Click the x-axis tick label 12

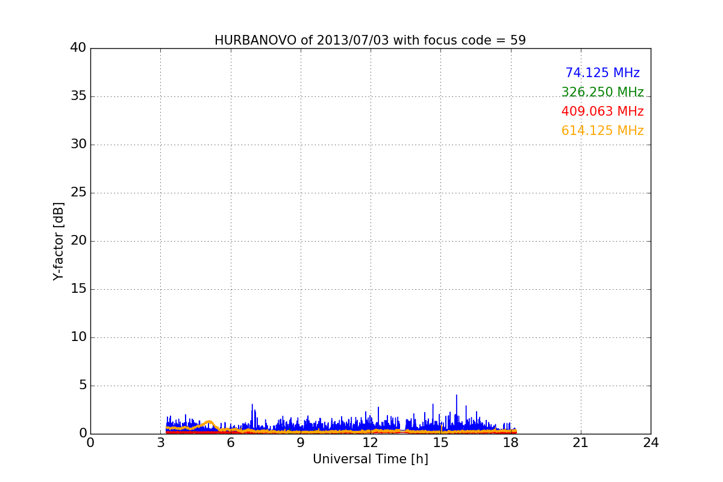point(371,443)
